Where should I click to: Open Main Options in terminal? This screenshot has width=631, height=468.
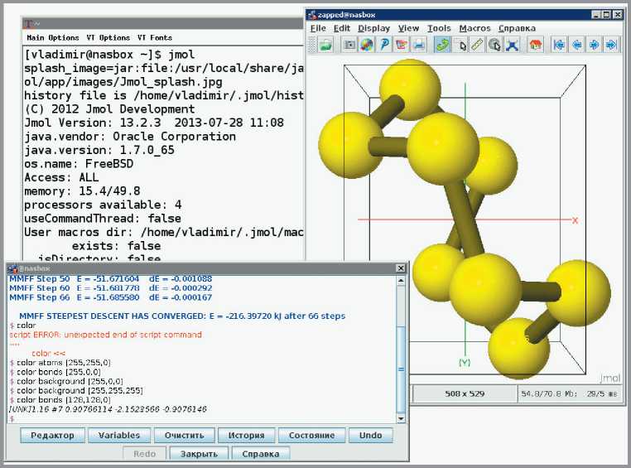click(x=53, y=38)
